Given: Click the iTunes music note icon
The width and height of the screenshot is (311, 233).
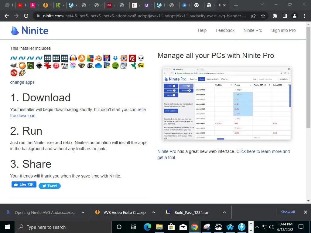Looking at the screenshot, I should [56, 66].
